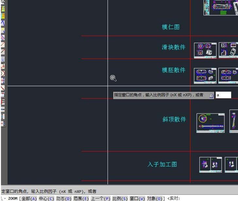Viewport: 238px width, 201px height.
Task: Click the second narrow 斜顶散件 drawing thumbnail
Action: 234,121
